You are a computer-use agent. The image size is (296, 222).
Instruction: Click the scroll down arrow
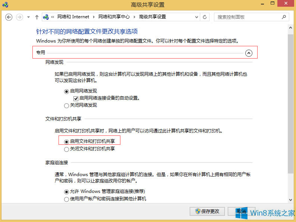(x=290, y=200)
